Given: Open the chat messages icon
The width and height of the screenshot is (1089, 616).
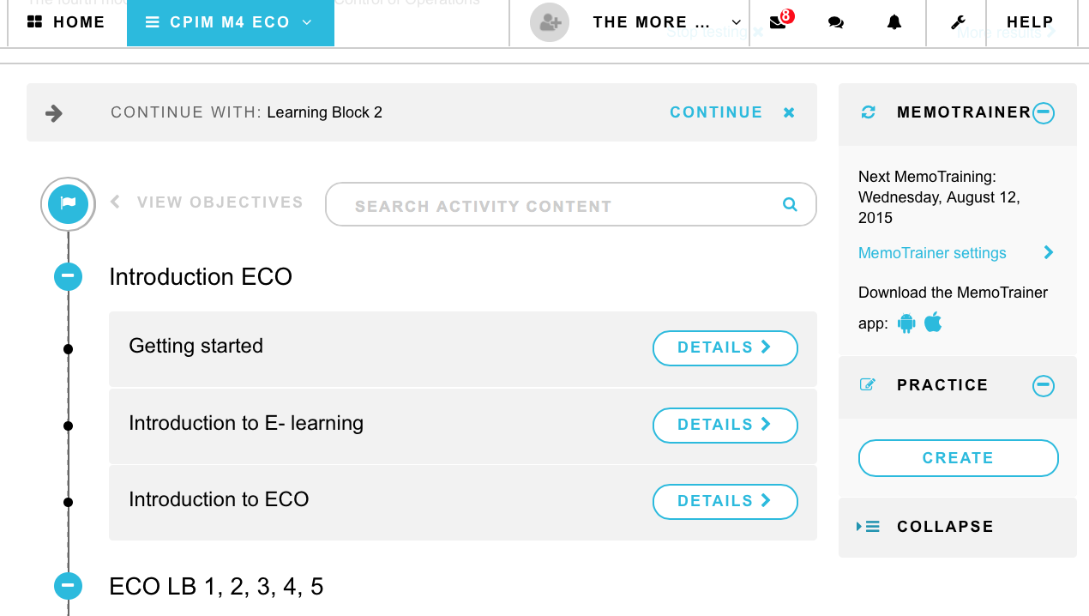Looking at the screenshot, I should (836, 23).
